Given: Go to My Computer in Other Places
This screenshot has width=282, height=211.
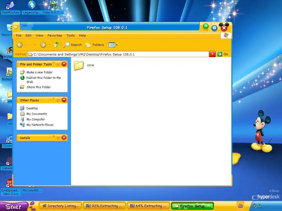Looking at the screenshot, I should tap(36, 119).
